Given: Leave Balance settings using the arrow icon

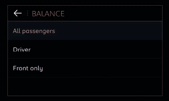Looking at the screenshot, I should (18, 13).
